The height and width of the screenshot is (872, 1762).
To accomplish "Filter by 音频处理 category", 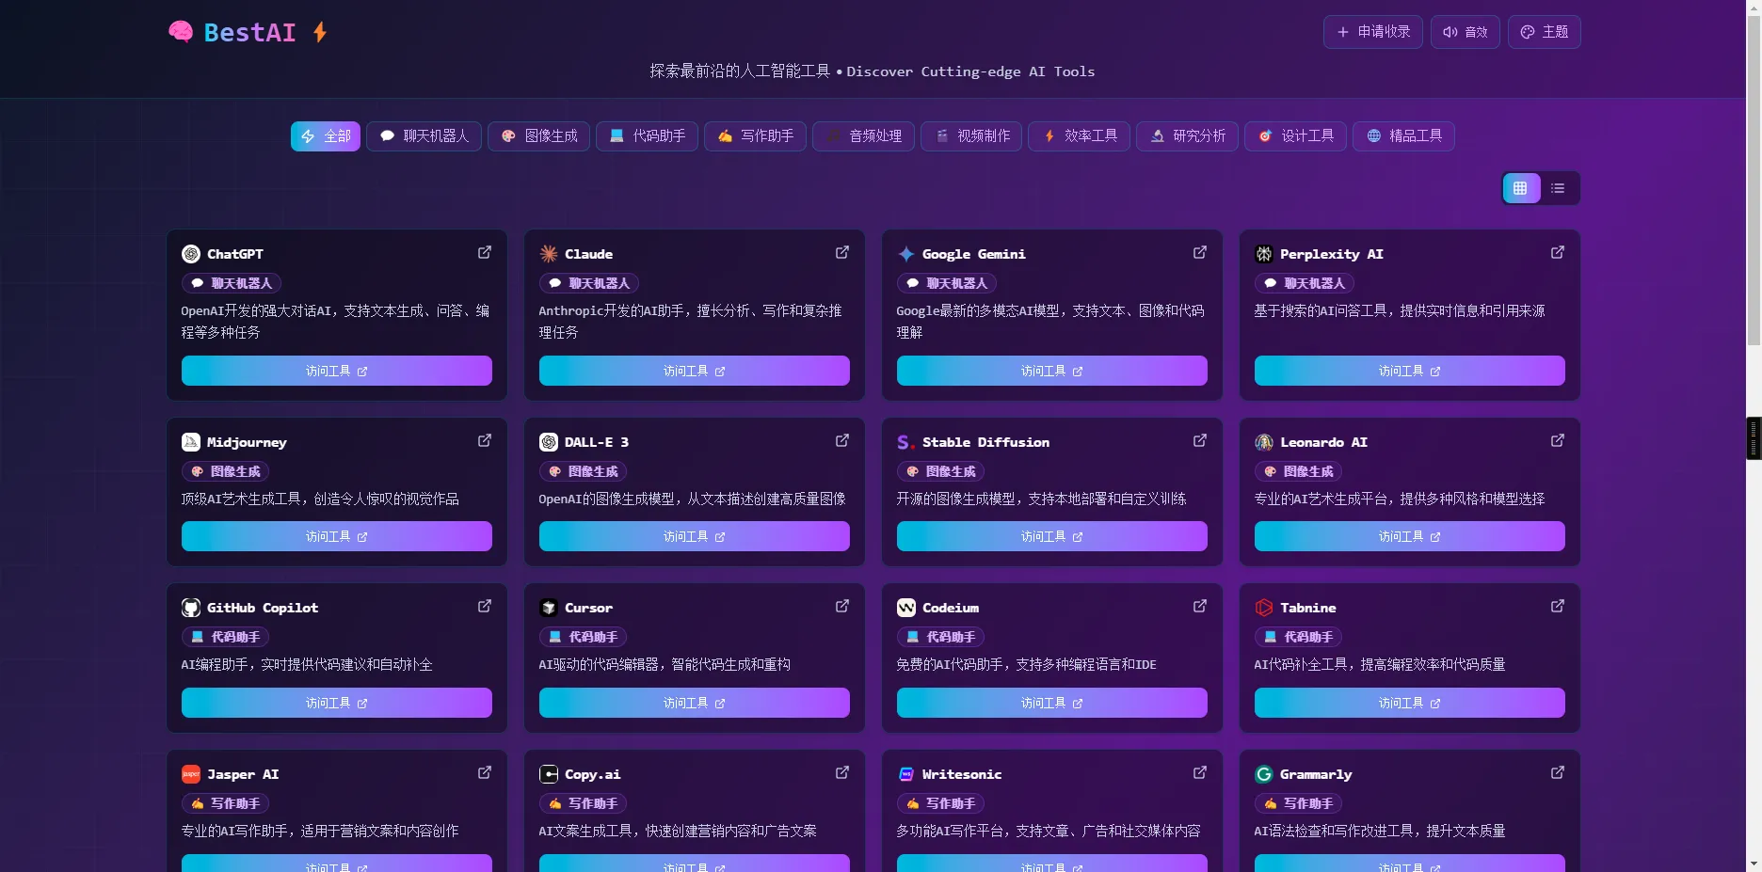I will click(x=864, y=136).
